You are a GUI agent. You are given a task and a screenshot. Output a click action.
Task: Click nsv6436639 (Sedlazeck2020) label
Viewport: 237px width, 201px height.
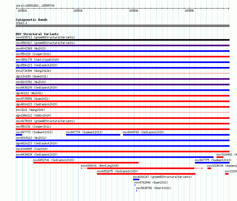tap(37, 154)
